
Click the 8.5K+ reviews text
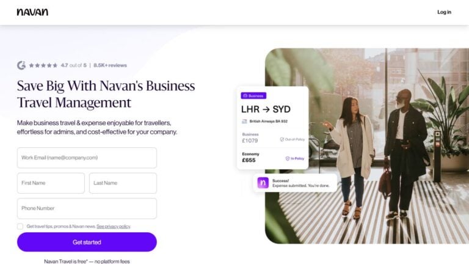tap(110, 65)
